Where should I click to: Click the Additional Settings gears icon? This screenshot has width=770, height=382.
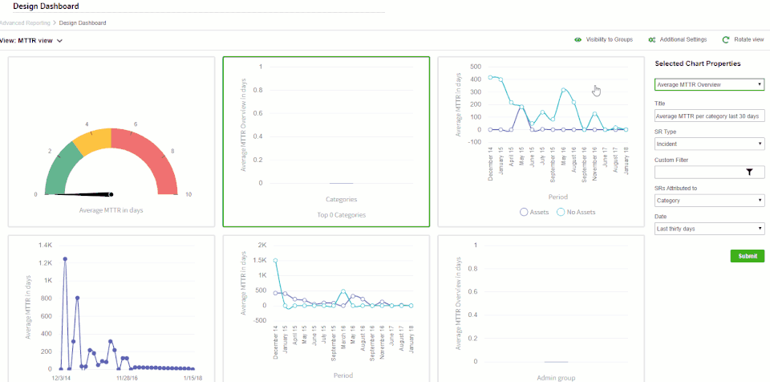coord(651,39)
